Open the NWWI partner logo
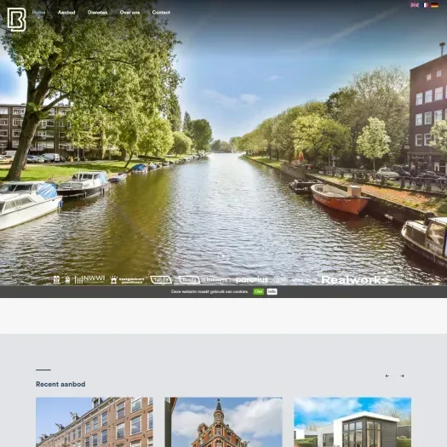The width and height of the screenshot is (447, 447). coord(89,279)
